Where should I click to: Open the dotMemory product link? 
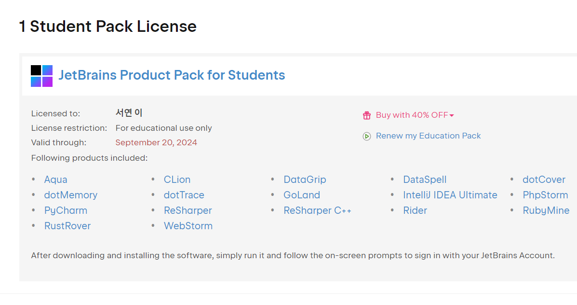click(x=70, y=195)
